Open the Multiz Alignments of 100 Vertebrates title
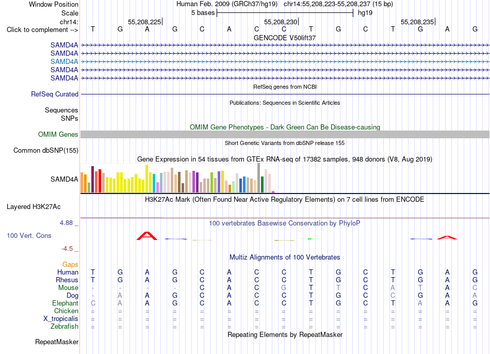The width and height of the screenshot is (490, 354). coord(285,258)
